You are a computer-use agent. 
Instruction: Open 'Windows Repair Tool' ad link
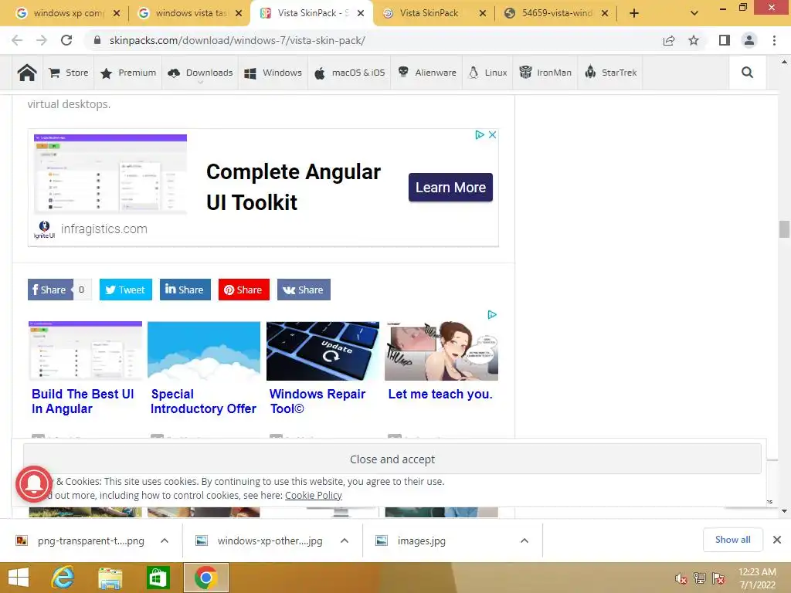(317, 402)
